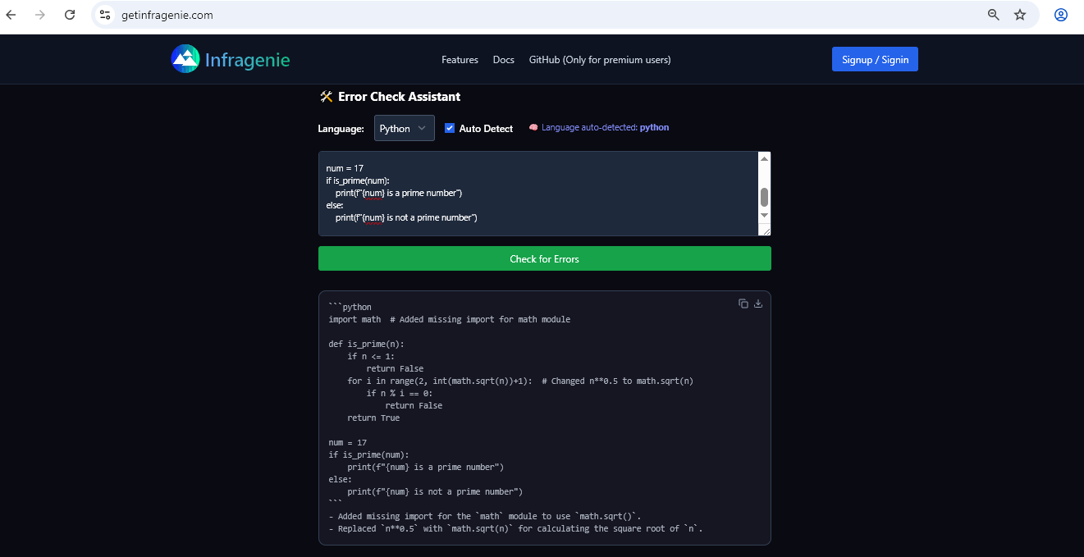1084x557 pixels.
Task: Click the code textarea scroll up arrow
Action: (x=764, y=158)
